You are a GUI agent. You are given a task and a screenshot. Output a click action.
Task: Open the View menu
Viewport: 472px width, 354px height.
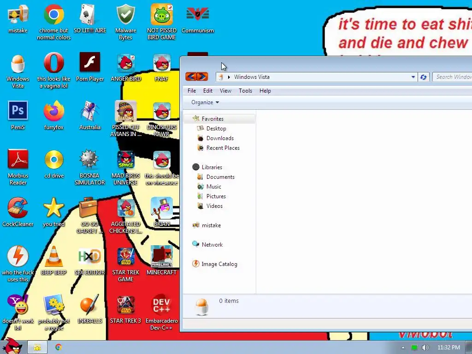225,91
